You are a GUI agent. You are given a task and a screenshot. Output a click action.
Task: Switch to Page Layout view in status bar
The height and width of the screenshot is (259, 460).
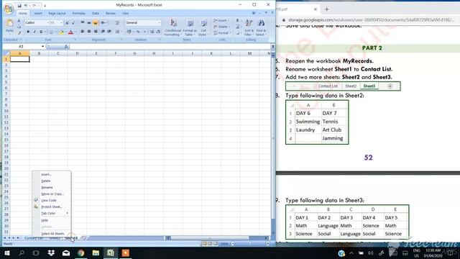pyautogui.click(x=210, y=244)
